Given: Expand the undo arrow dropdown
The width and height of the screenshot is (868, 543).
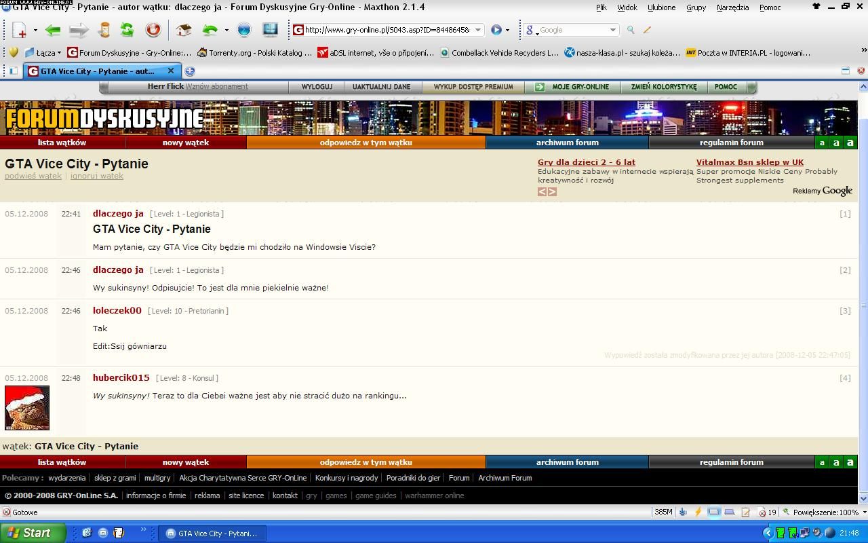Looking at the screenshot, I should 226,31.
